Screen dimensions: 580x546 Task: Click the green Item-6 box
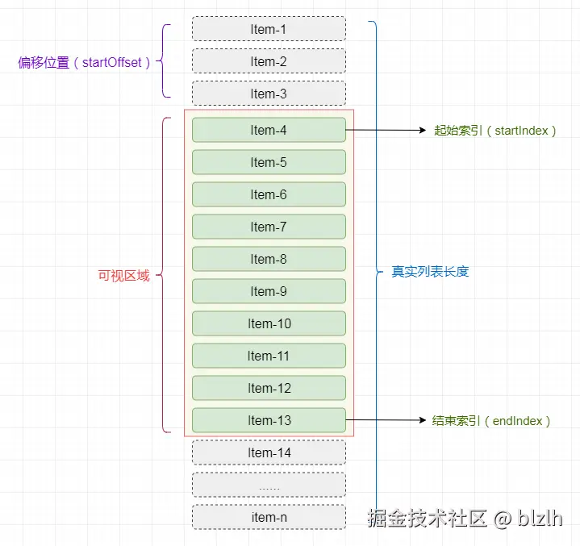269,194
